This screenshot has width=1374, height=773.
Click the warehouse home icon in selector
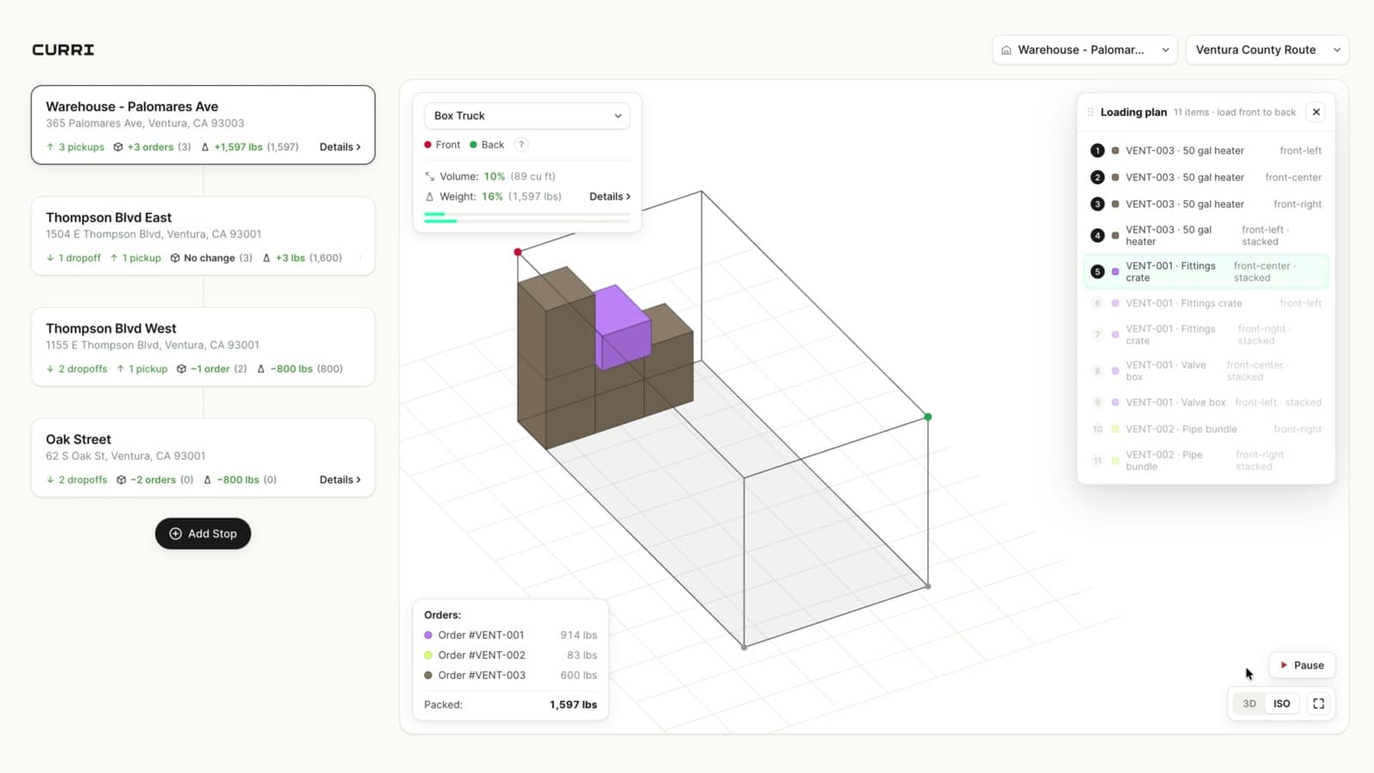pos(1006,50)
